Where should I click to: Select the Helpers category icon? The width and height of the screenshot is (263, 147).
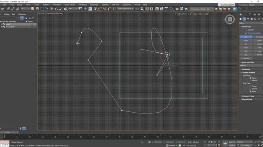pos(255,19)
